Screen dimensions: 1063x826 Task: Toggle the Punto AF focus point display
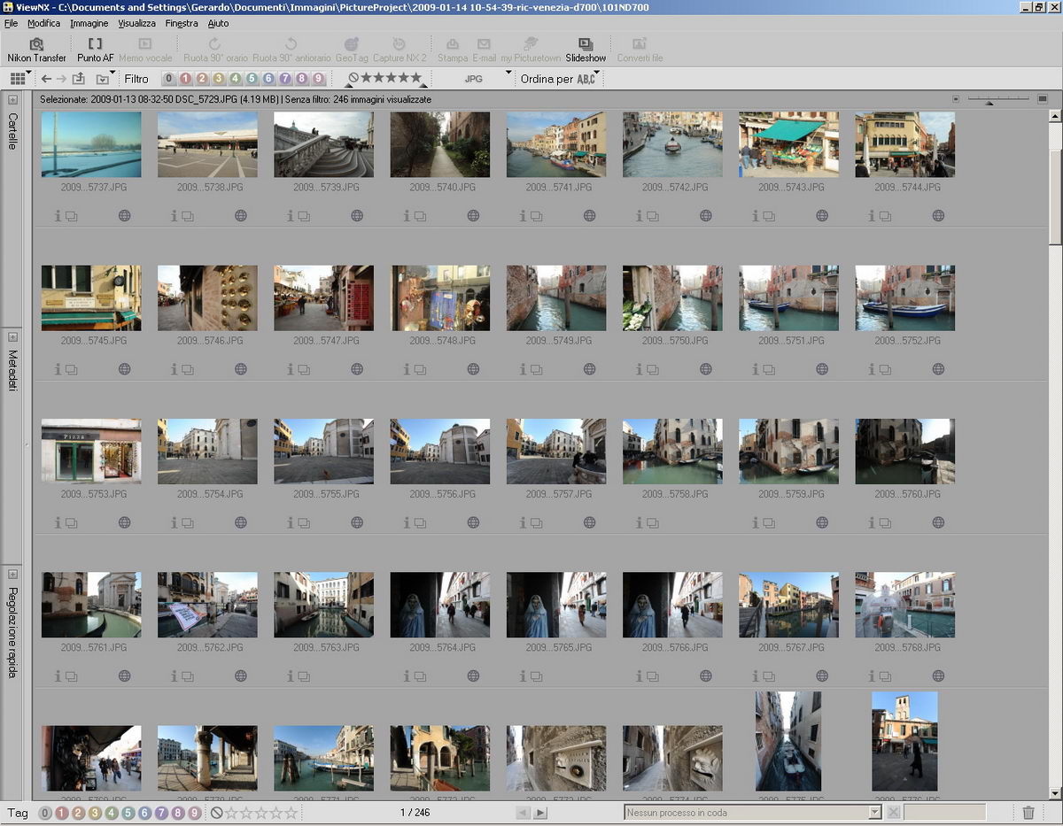tap(95, 50)
